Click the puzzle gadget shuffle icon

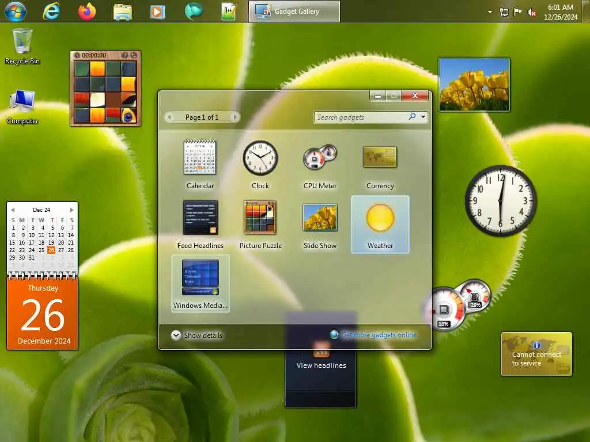[x=134, y=55]
